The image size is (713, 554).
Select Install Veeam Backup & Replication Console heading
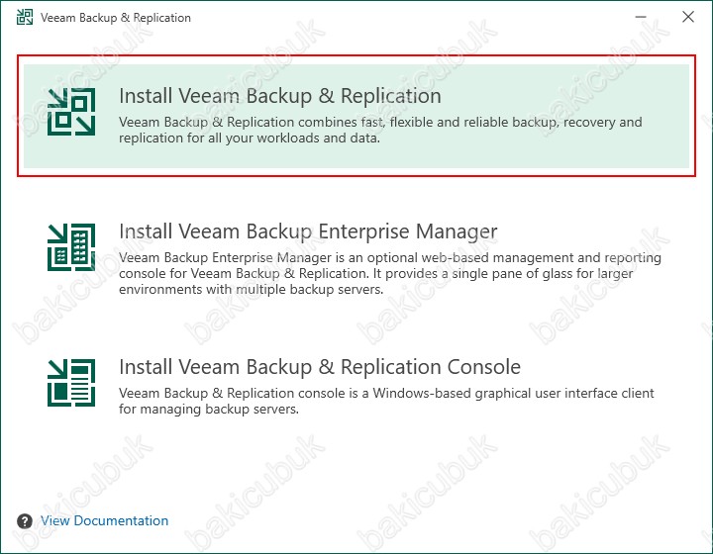coord(320,366)
